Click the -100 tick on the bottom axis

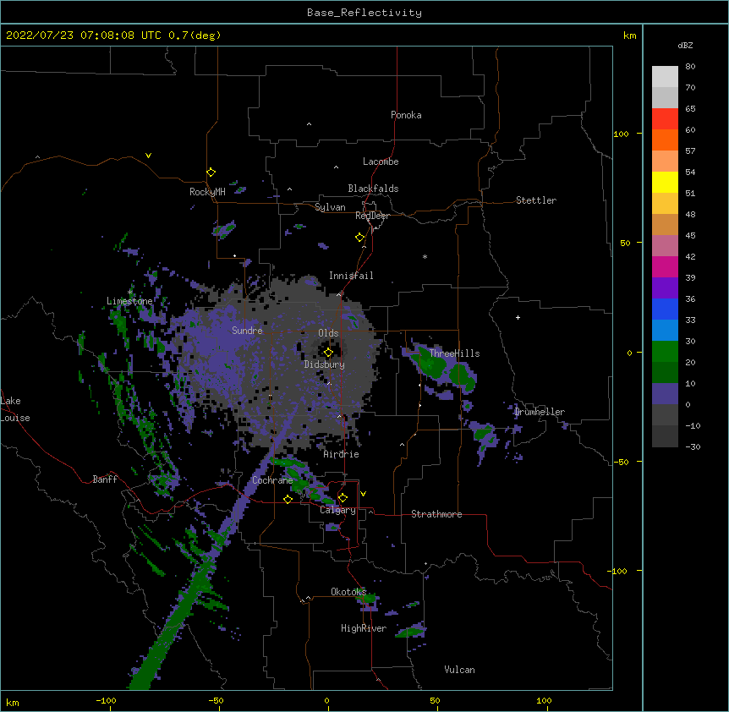(x=106, y=700)
